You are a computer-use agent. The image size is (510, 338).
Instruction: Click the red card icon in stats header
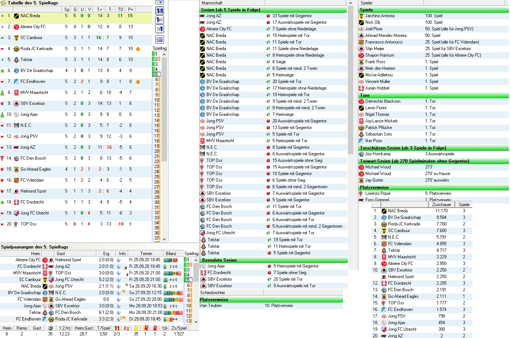(x=155, y=328)
